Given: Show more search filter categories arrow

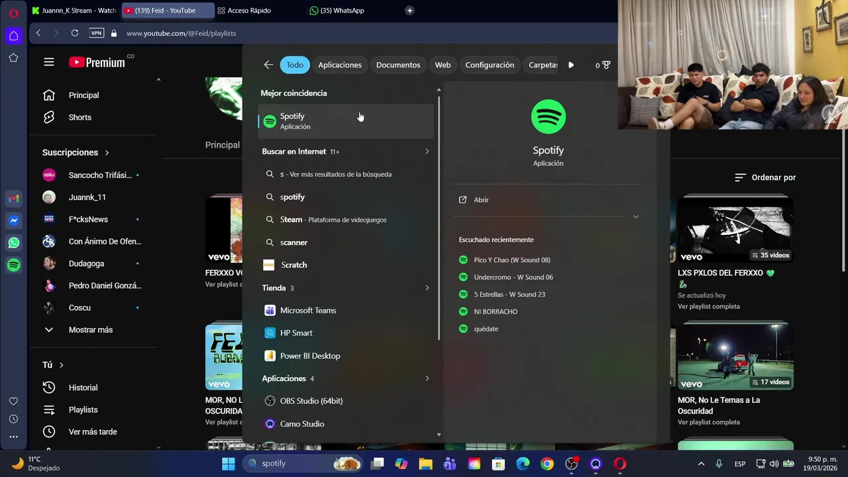Looking at the screenshot, I should 571,65.
